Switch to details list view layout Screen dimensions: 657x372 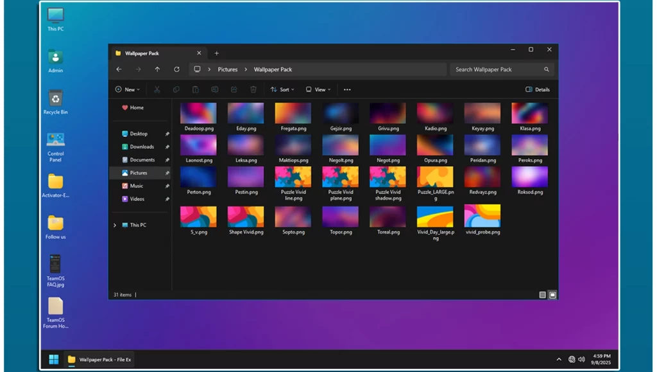543,295
